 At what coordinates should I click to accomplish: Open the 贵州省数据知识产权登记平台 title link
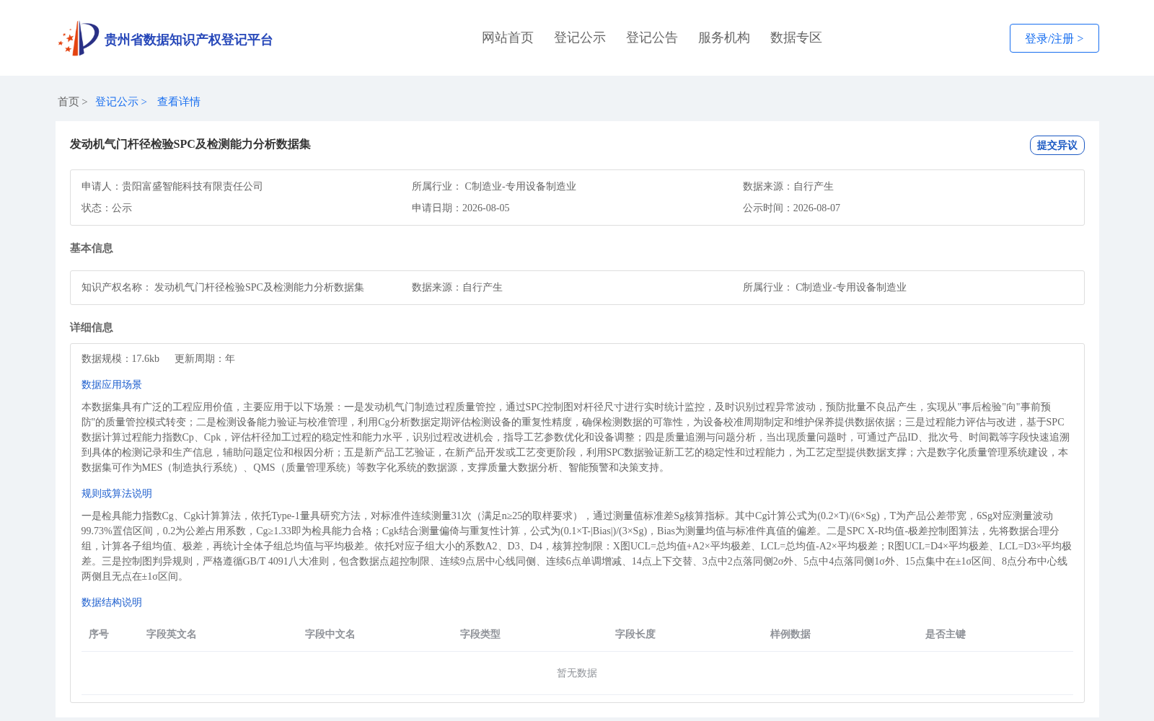click(188, 40)
